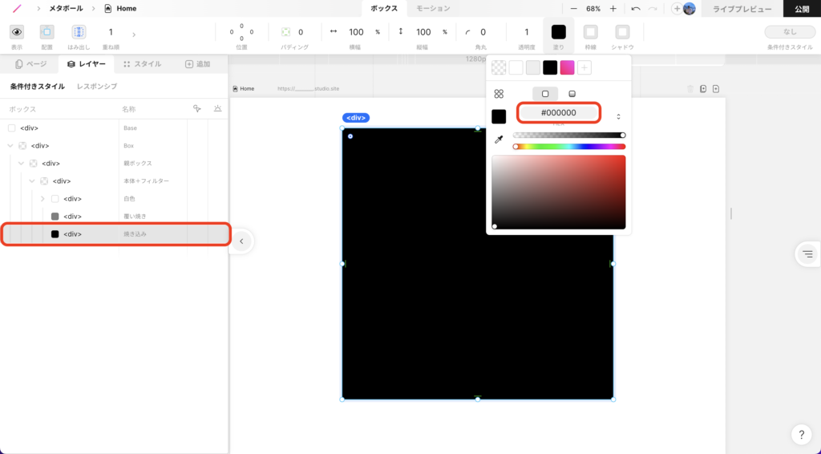Open the 配置 alignment tool

[x=47, y=32]
